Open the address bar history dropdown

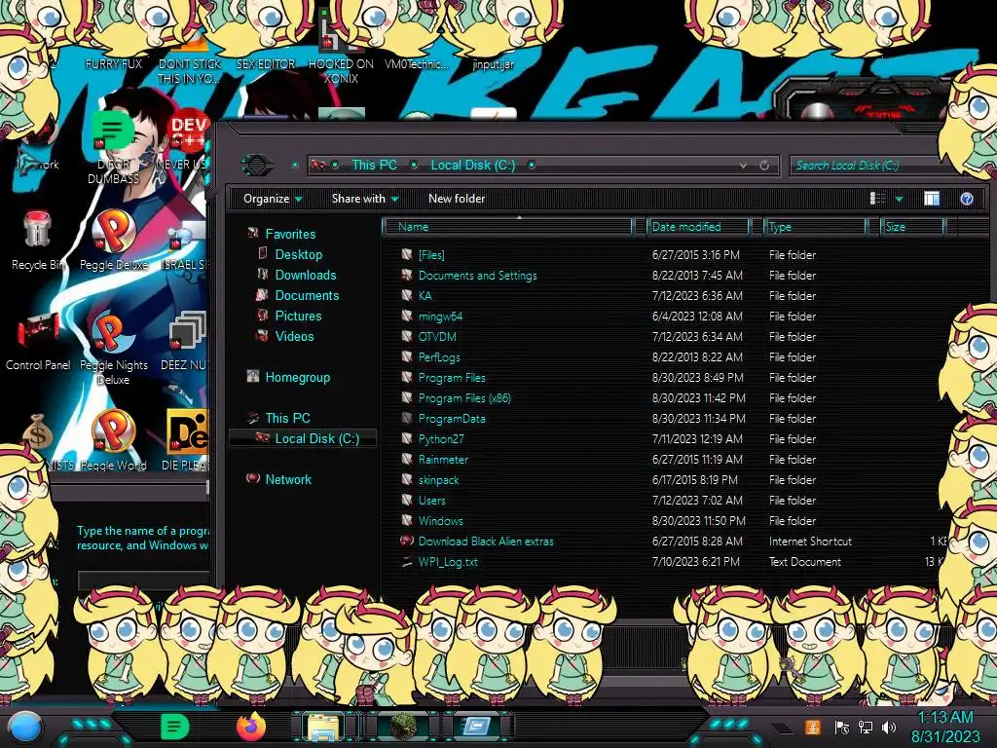click(743, 166)
